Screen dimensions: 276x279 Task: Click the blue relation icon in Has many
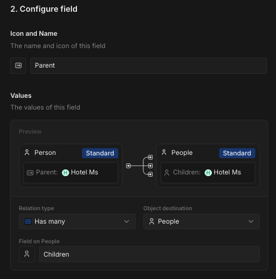tap(28, 221)
